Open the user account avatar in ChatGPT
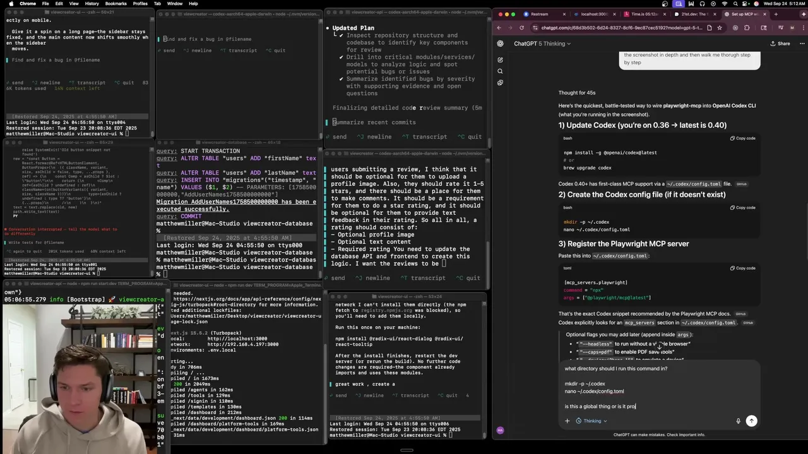Image resolution: width=808 pixels, height=454 pixels. click(x=500, y=431)
